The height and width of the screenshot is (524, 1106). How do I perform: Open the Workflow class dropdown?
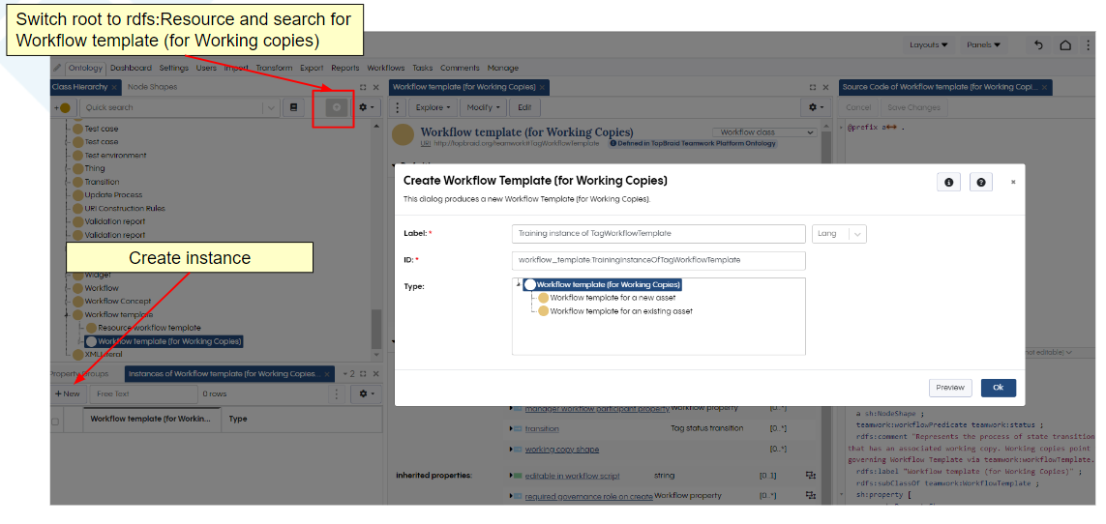click(x=764, y=131)
